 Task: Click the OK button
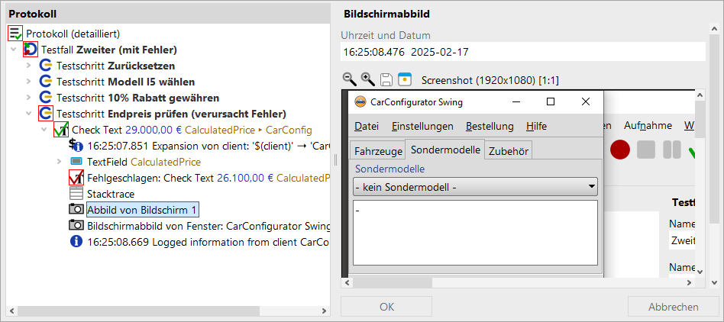(386, 307)
